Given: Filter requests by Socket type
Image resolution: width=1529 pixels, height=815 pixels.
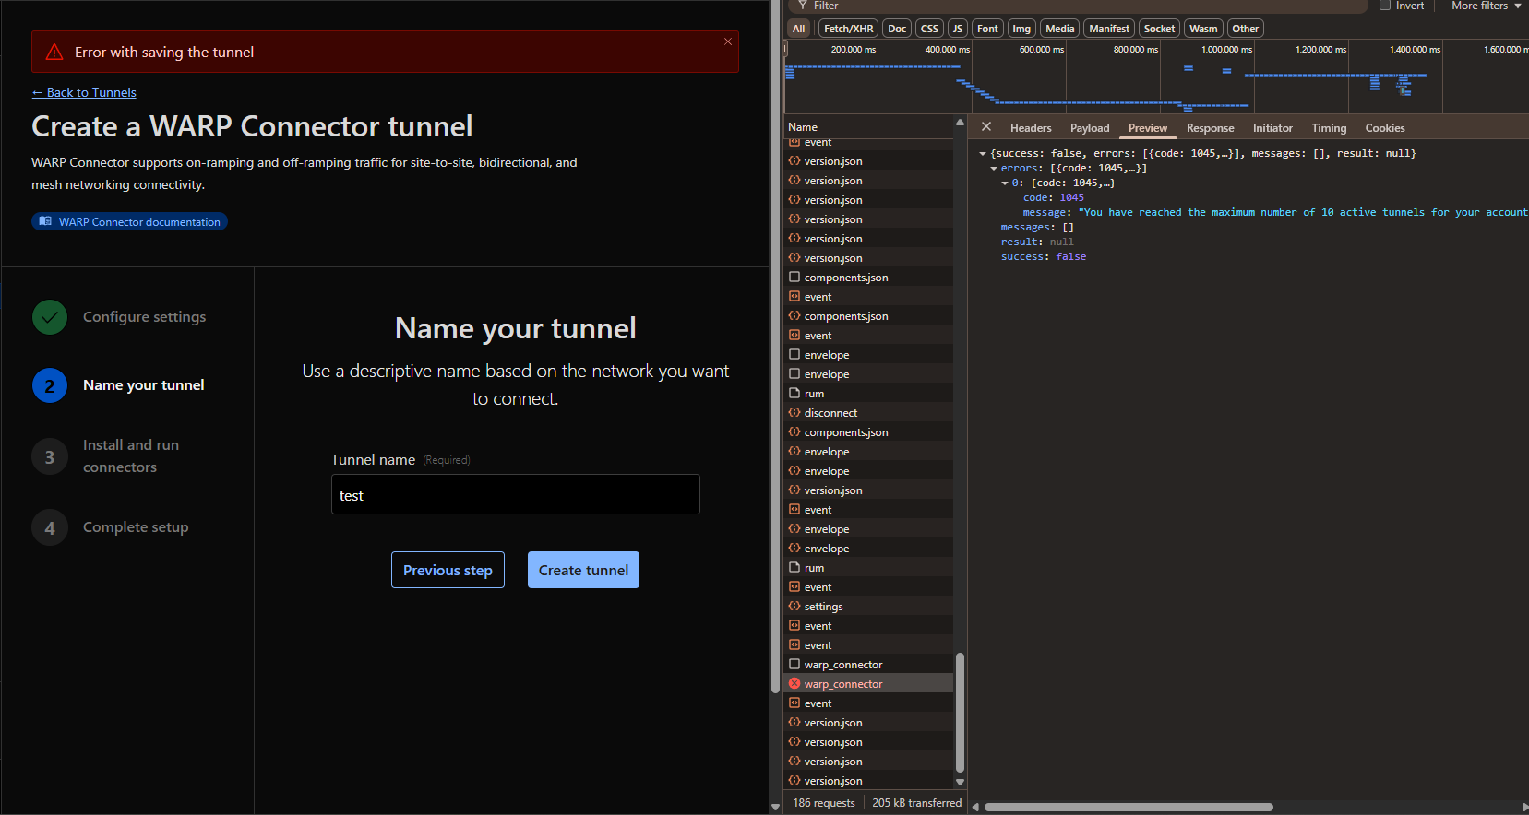Looking at the screenshot, I should point(1160,29).
